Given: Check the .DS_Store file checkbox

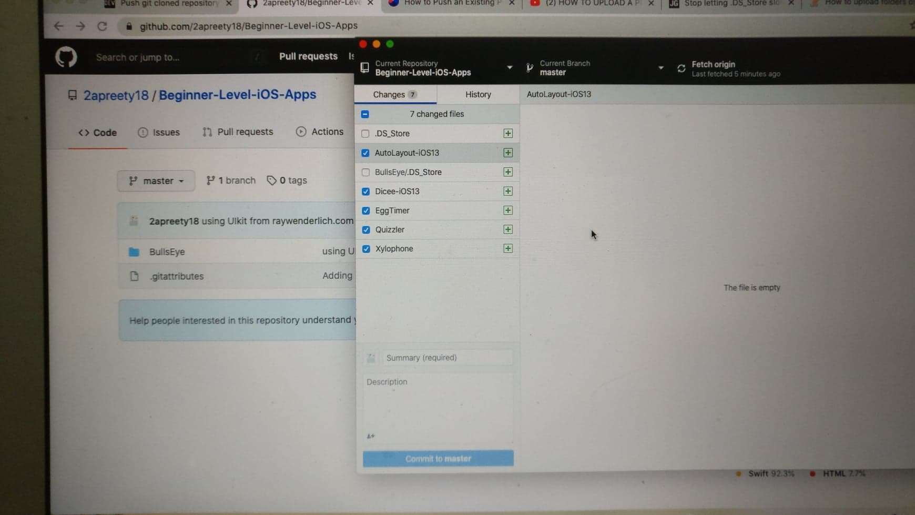Looking at the screenshot, I should [365, 134].
